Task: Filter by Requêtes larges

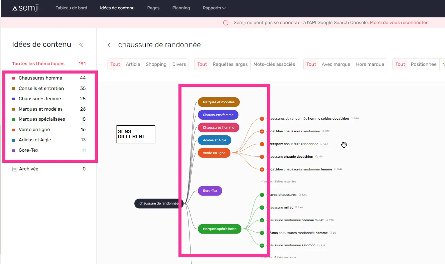Action: [230, 64]
